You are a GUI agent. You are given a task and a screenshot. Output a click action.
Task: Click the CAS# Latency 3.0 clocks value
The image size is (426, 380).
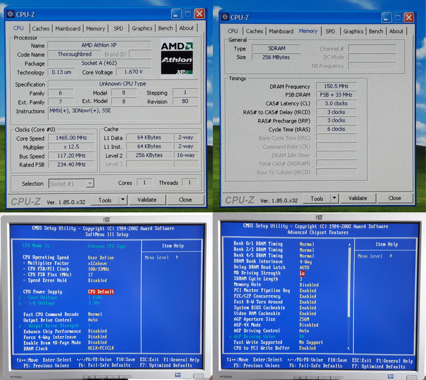click(336, 104)
